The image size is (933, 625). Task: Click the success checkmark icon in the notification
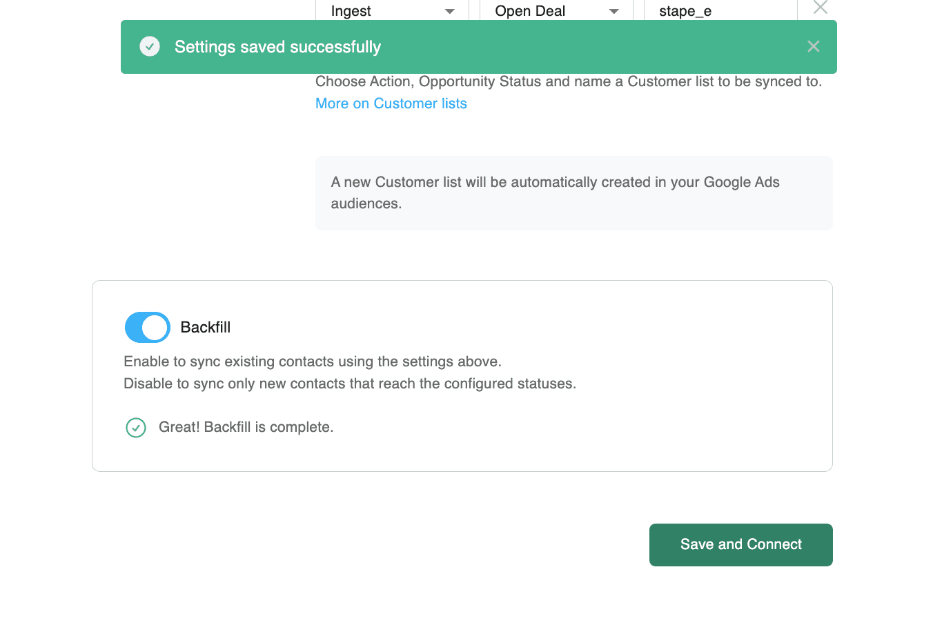coord(150,46)
